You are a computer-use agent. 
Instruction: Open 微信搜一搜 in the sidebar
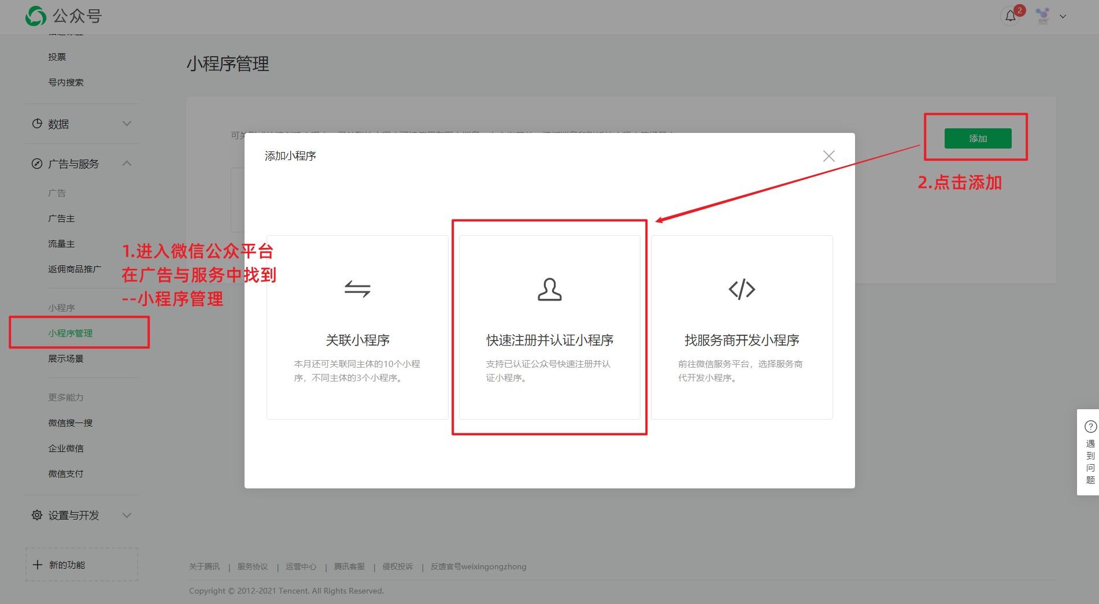[71, 423]
